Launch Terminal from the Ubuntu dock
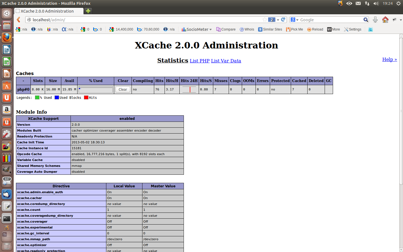Screen dimensions: 403x252 7,218
